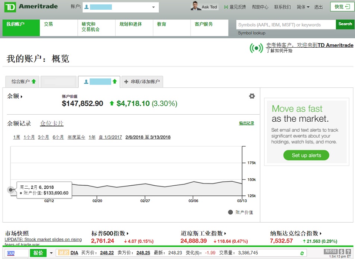This screenshot has height=259, width=355.
Task: Click the settings gear in balance panel
Action: click(252, 96)
